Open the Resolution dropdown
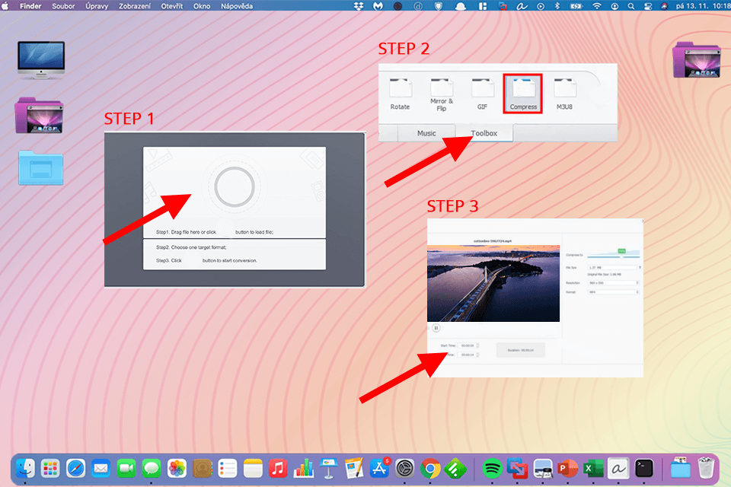 click(613, 283)
